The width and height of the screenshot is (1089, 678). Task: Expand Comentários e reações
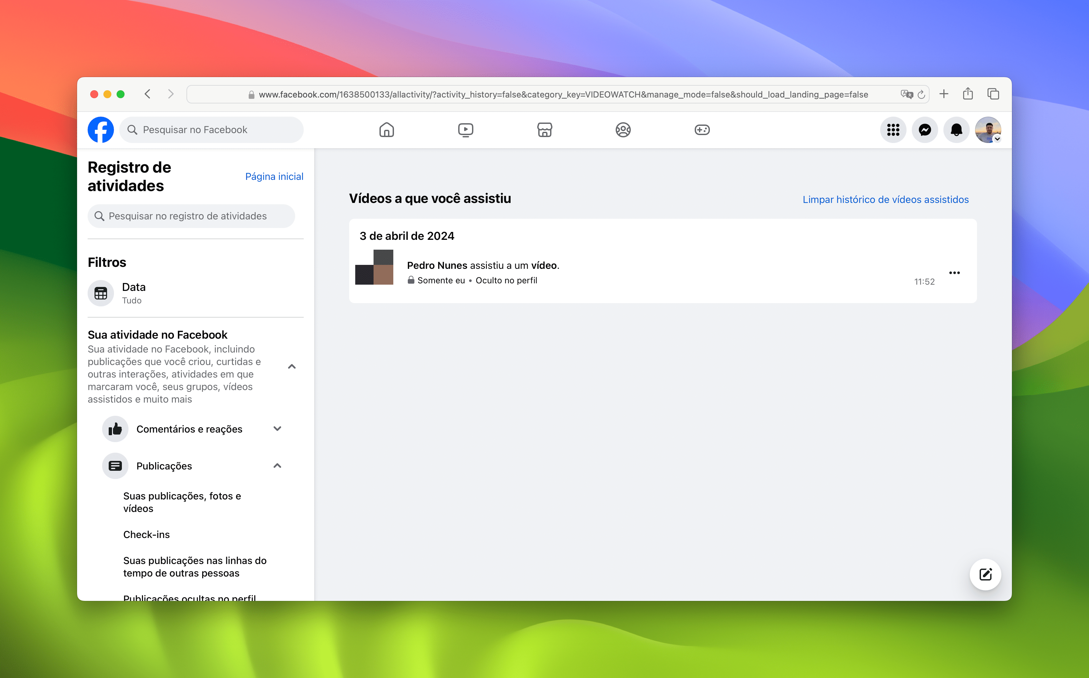pyautogui.click(x=277, y=429)
